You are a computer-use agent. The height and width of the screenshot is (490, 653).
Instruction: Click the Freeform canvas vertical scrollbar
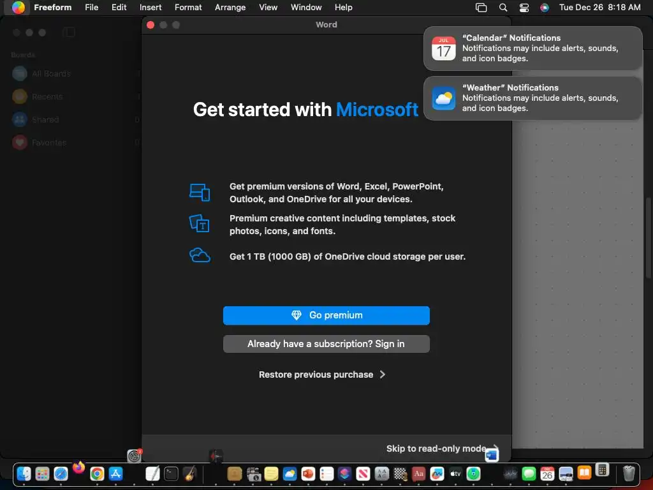[x=648, y=237]
